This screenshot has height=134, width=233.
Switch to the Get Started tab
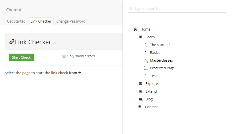pyautogui.click(x=16, y=21)
